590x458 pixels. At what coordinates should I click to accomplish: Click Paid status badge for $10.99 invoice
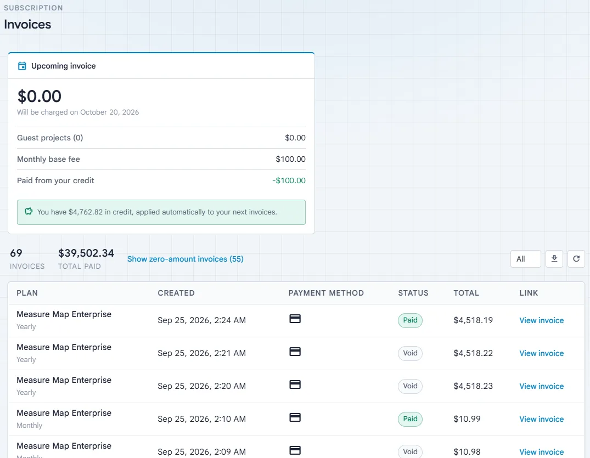410,419
